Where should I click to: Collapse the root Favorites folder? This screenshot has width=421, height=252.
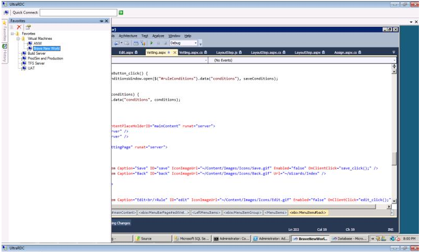coord(12,34)
